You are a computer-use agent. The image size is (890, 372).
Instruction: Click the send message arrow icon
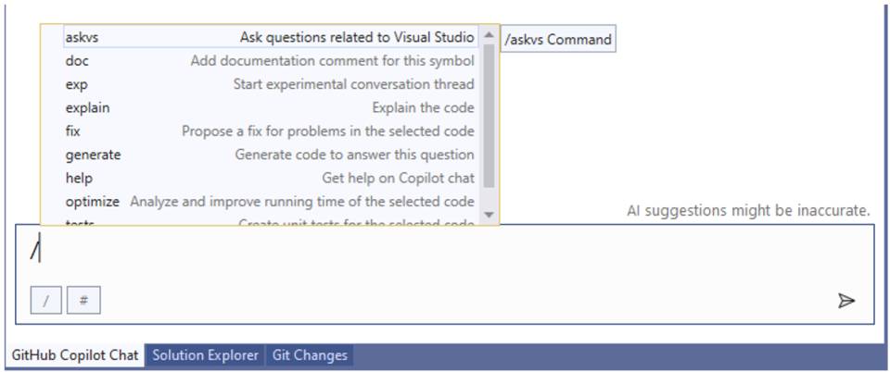pos(845,301)
